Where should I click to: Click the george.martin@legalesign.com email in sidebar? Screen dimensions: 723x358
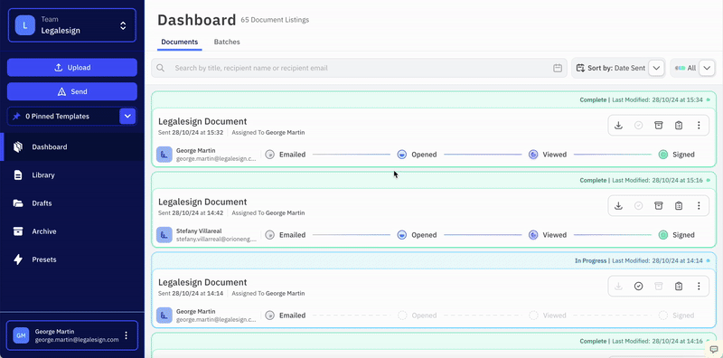(x=77, y=340)
